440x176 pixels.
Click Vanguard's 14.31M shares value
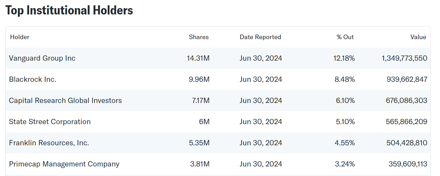coord(198,58)
